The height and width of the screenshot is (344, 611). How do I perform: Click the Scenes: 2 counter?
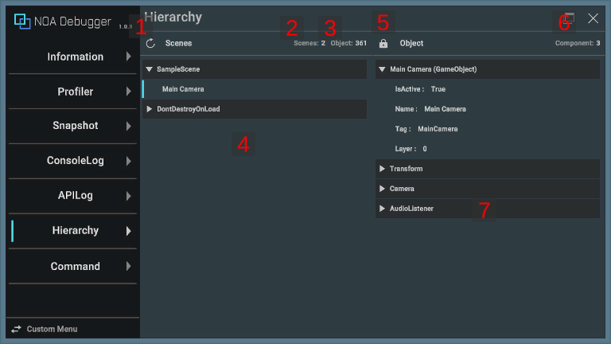309,43
